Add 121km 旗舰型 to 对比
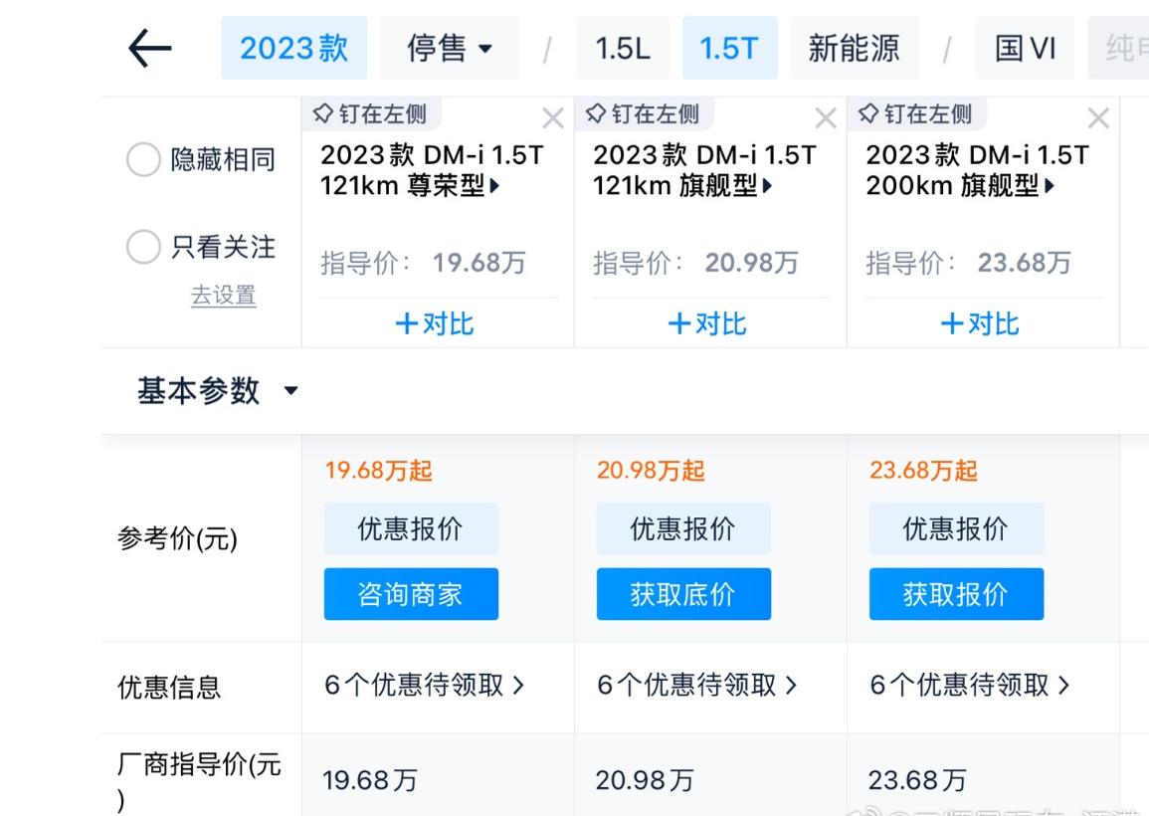The image size is (1149, 816). point(707,323)
